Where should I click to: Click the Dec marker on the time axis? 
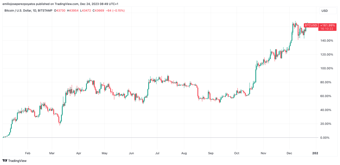coord(289,153)
